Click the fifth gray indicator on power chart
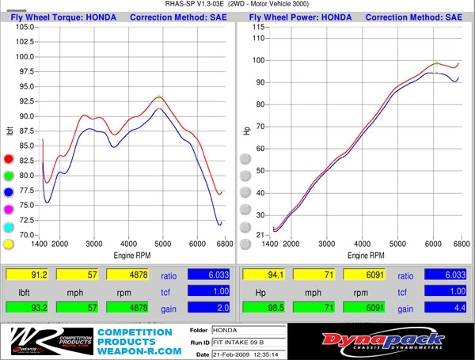 [245, 227]
